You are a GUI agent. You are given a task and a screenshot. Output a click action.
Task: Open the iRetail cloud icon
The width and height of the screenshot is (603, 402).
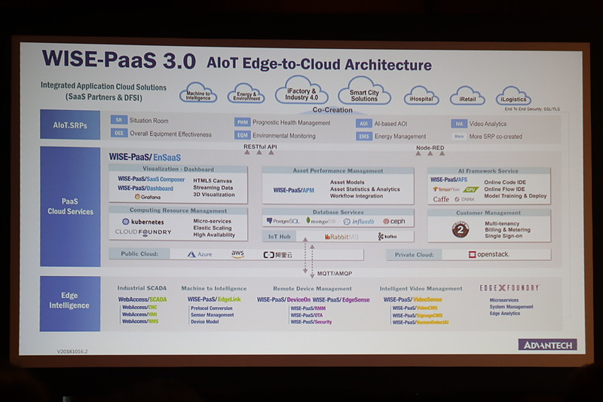[x=467, y=95]
